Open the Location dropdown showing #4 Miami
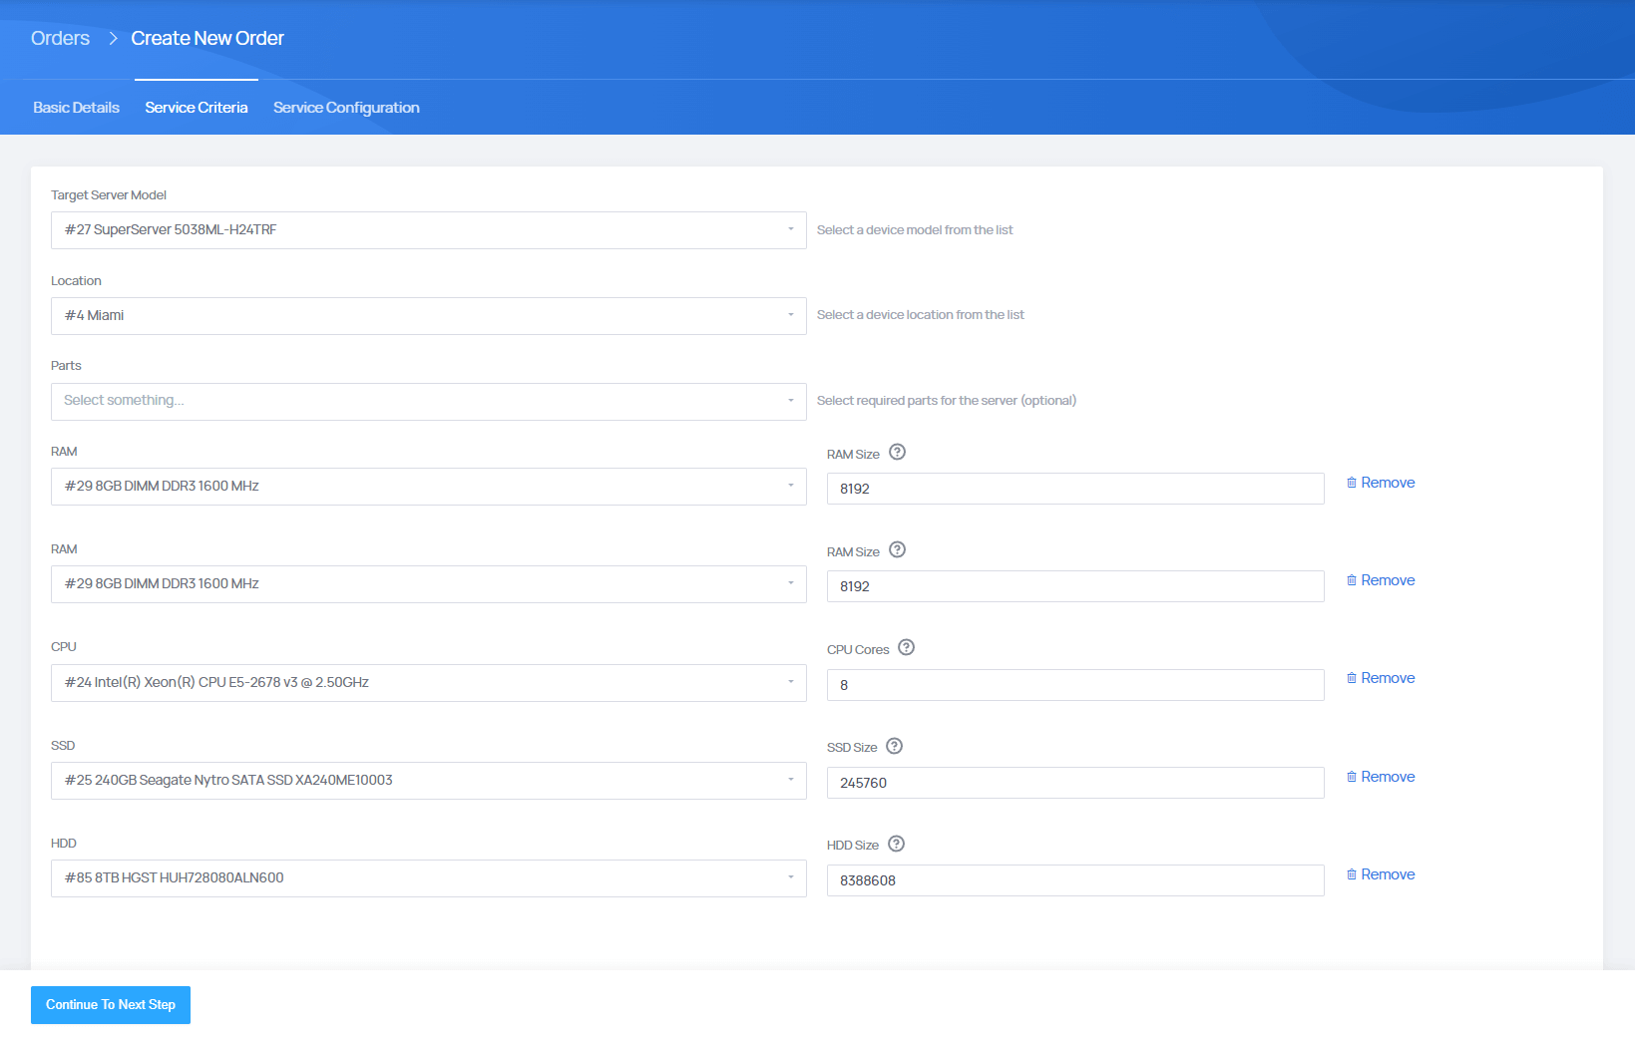Viewport: 1635px width, 1040px height. pyautogui.click(x=429, y=316)
